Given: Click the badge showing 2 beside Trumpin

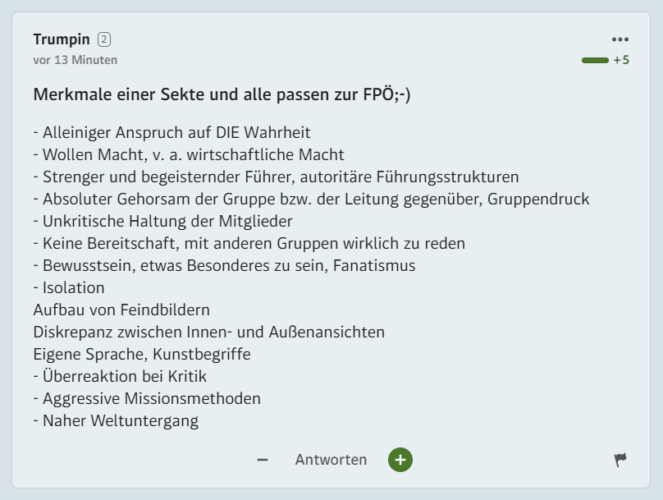Looking at the screenshot, I should pos(103,39).
